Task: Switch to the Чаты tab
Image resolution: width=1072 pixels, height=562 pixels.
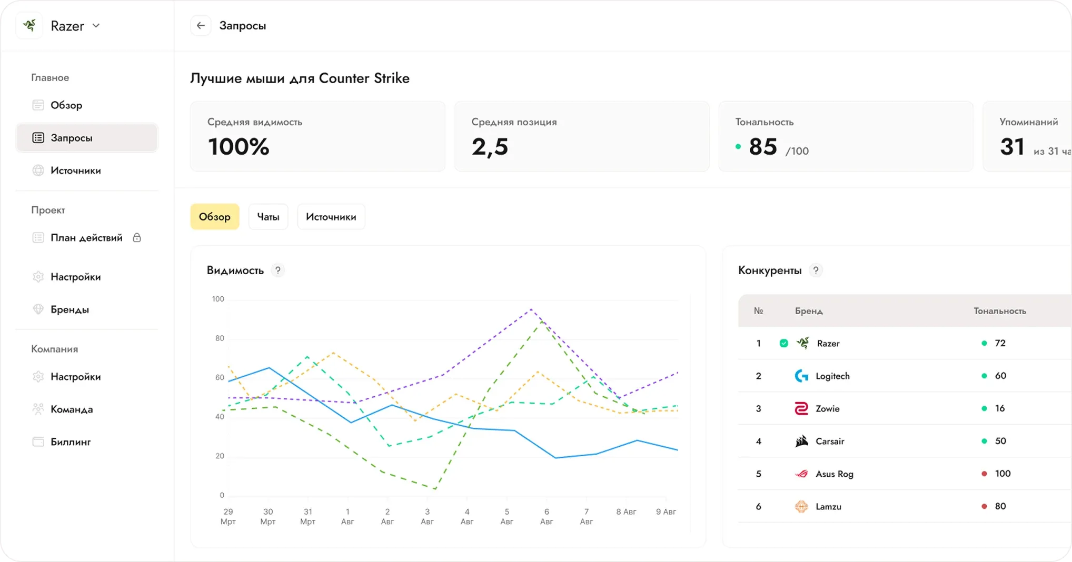Action: [x=268, y=217]
